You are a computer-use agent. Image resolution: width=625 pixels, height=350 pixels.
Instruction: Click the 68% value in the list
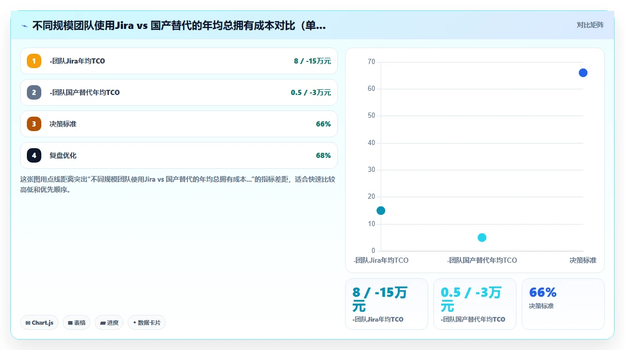pyautogui.click(x=323, y=155)
